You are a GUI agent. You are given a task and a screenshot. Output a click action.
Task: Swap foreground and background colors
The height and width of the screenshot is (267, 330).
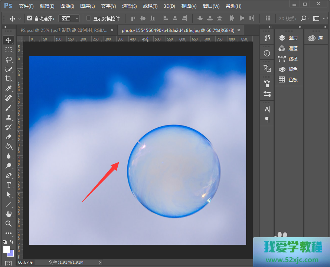[x=12, y=242]
